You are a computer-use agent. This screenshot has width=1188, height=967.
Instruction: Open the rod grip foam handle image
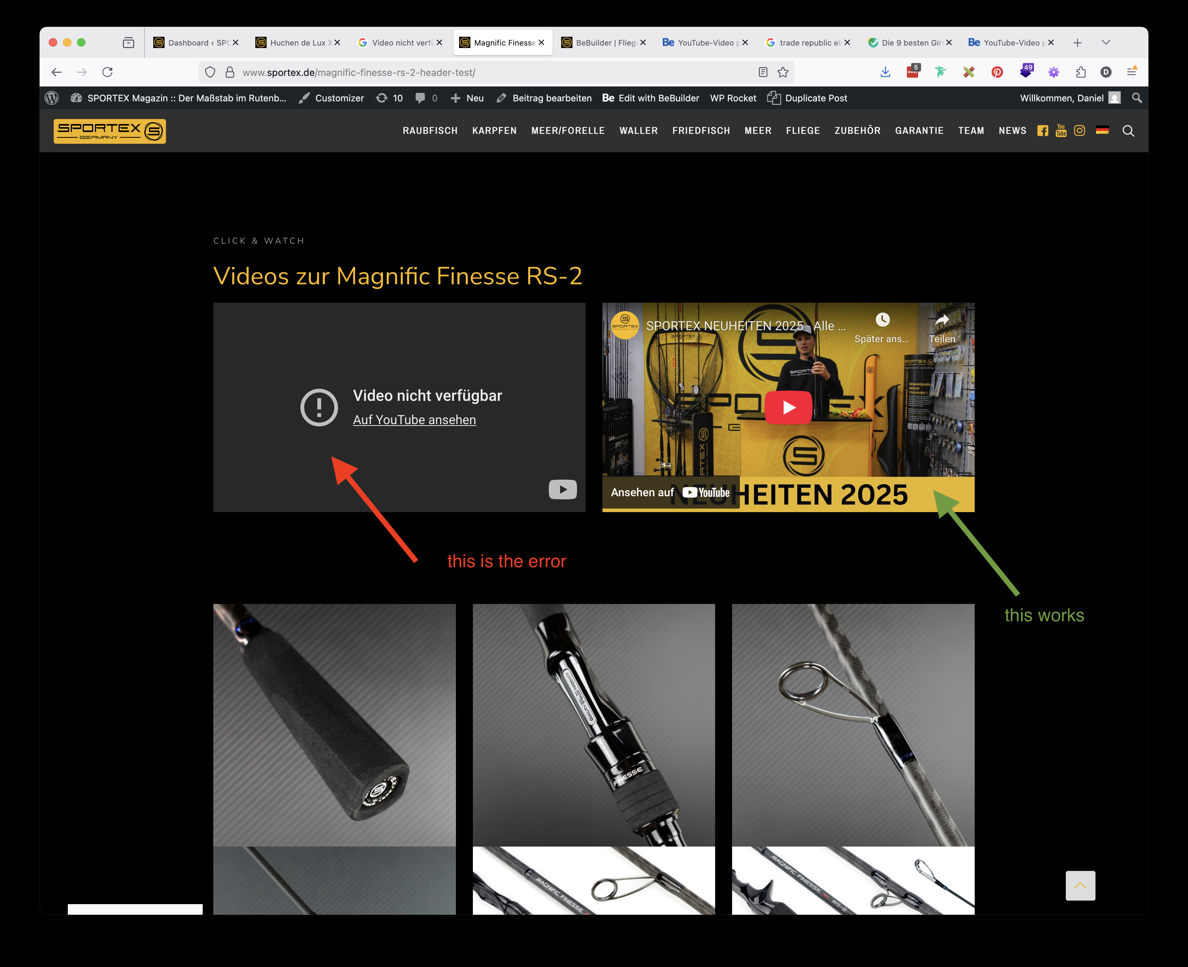[334, 725]
